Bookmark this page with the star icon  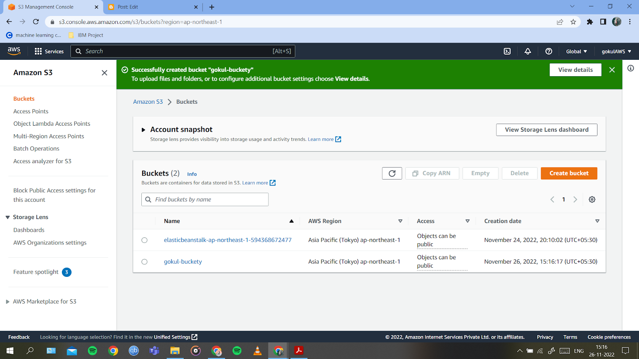tap(574, 22)
